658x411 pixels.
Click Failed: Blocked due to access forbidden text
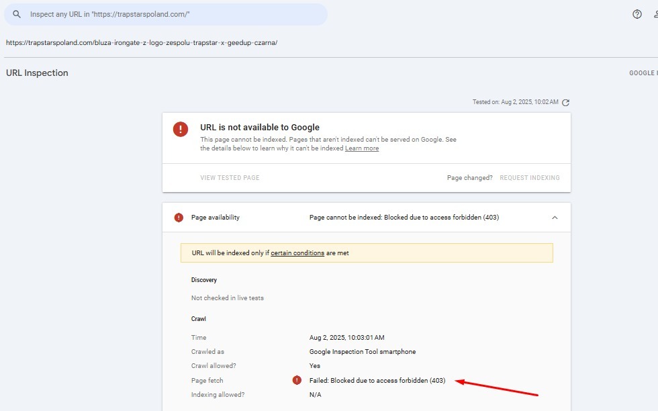pyautogui.click(x=377, y=380)
